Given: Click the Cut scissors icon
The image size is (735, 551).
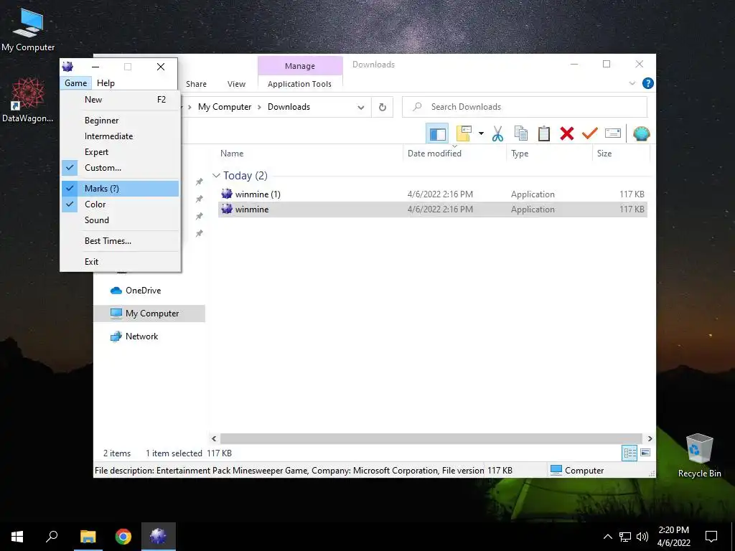Looking at the screenshot, I should pyautogui.click(x=498, y=134).
